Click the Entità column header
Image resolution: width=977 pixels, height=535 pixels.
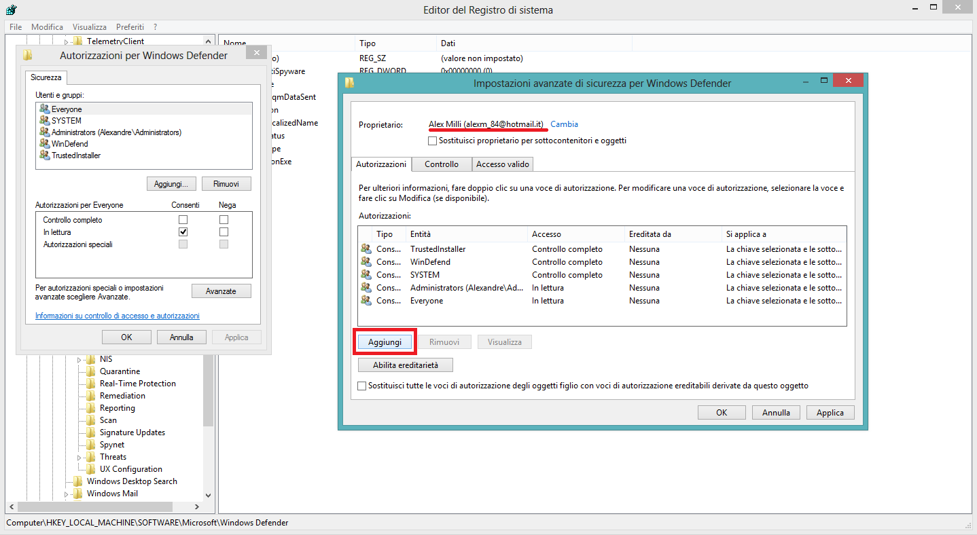tap(467, 234)
